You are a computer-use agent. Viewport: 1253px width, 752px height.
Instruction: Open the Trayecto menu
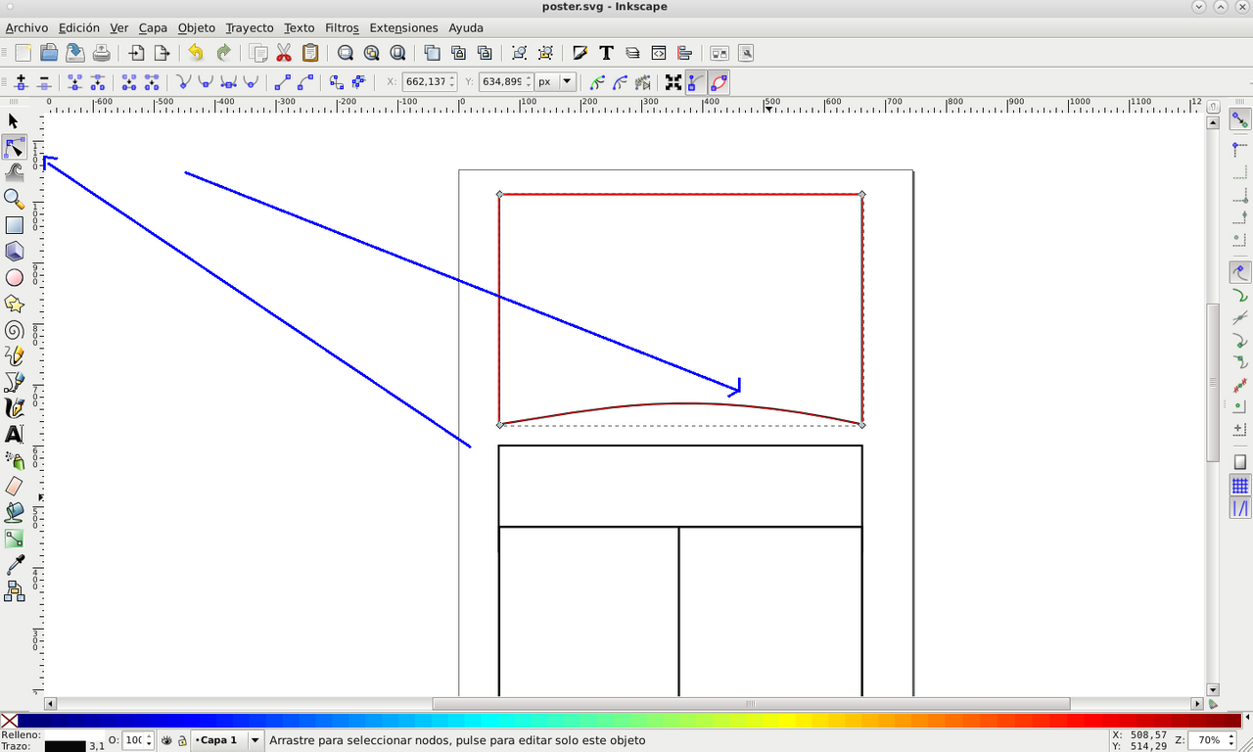click(249, 27)
